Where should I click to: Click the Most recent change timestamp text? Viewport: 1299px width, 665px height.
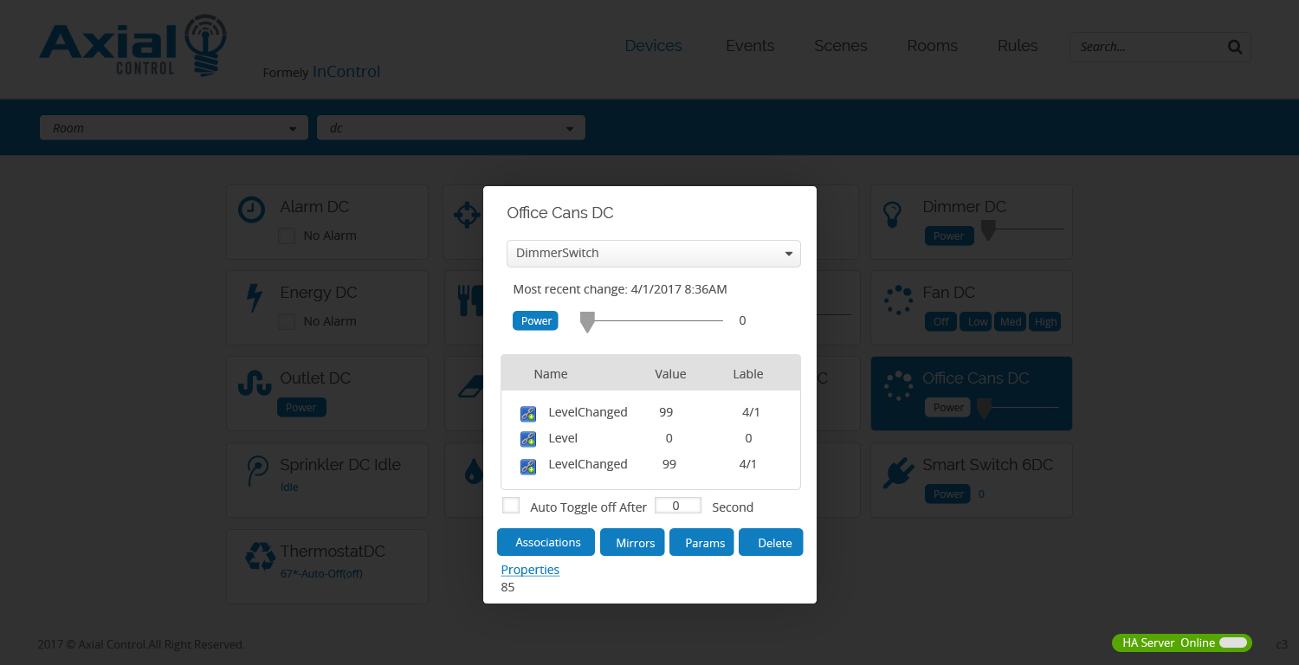[620, 289]
